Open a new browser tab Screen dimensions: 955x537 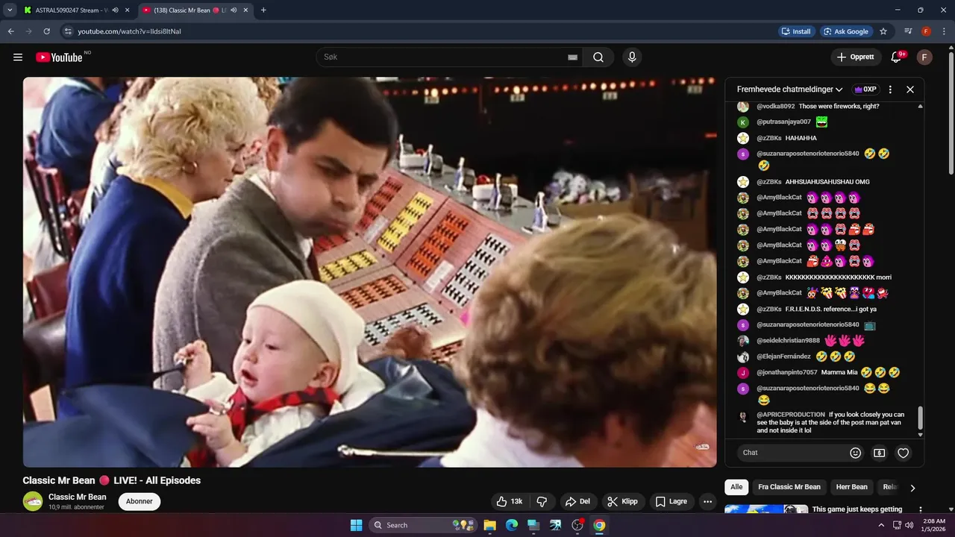click(263, 10)
